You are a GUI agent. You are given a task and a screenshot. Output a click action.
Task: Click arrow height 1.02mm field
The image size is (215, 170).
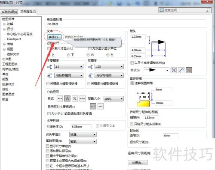tap(138, 37)
